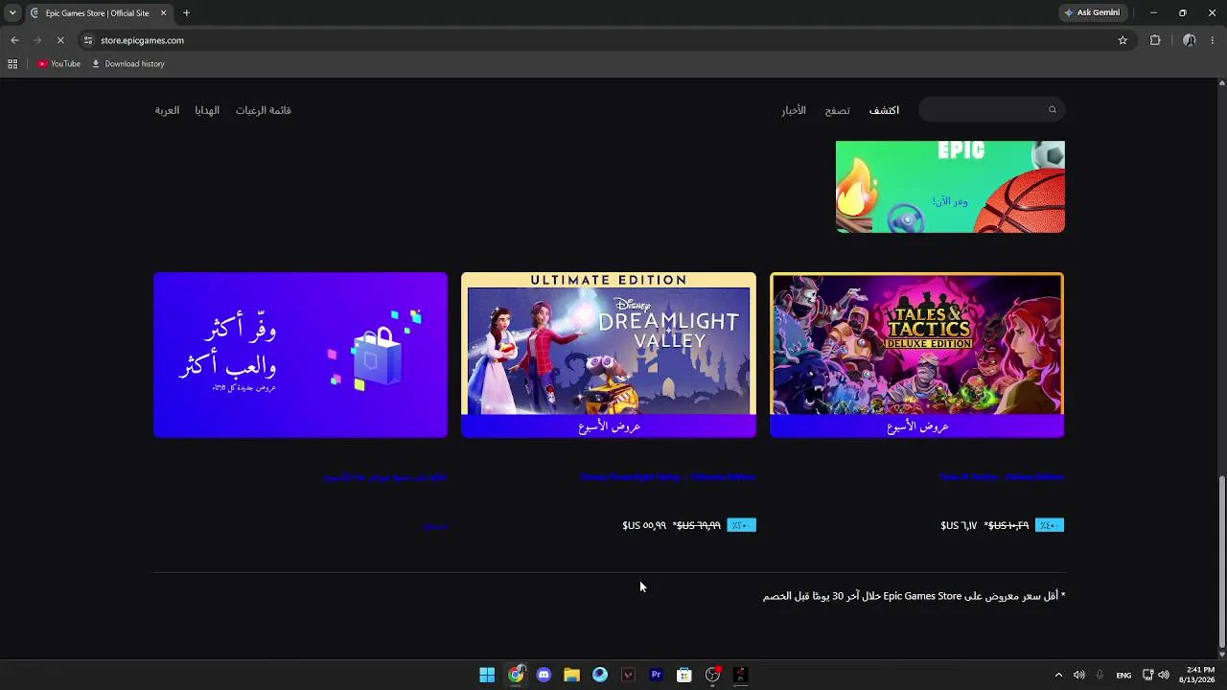This screenshot has height=690, width=1227.
Task: Open the العربية language selector
Action: 168,110
